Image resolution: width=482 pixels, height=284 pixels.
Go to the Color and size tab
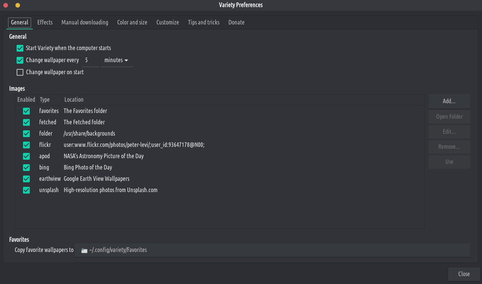(x=132, y=23)
